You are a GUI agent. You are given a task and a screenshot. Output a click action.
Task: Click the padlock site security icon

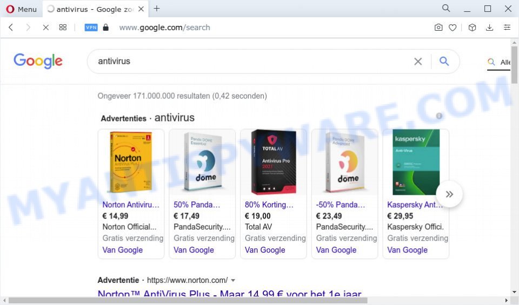[x=105, y=27]
